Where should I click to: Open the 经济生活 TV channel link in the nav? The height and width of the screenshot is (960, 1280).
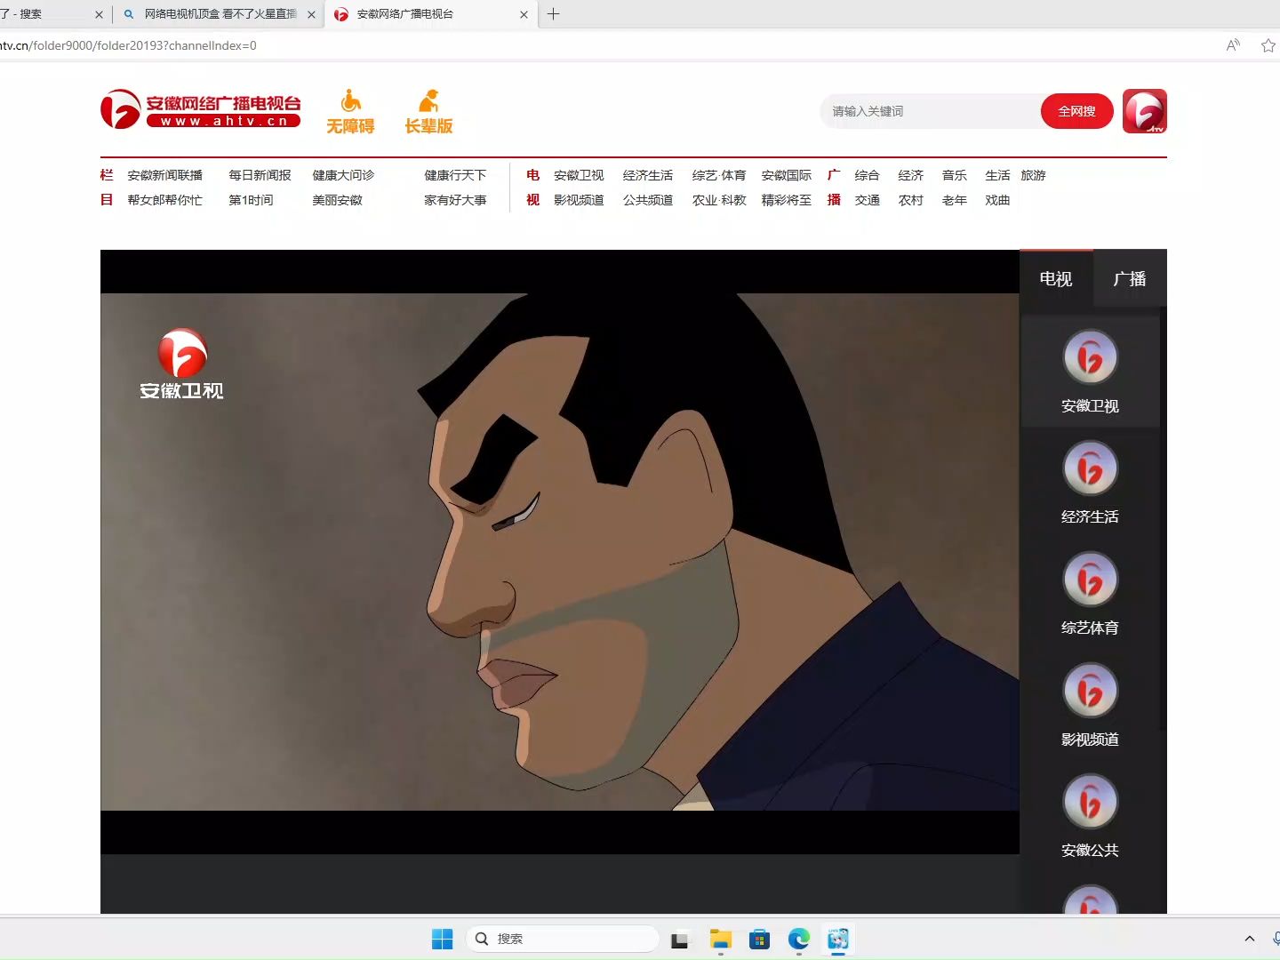pos(648,175)
